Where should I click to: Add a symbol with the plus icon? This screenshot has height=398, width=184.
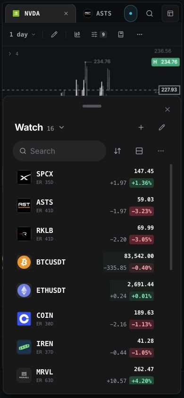point(141,127)
